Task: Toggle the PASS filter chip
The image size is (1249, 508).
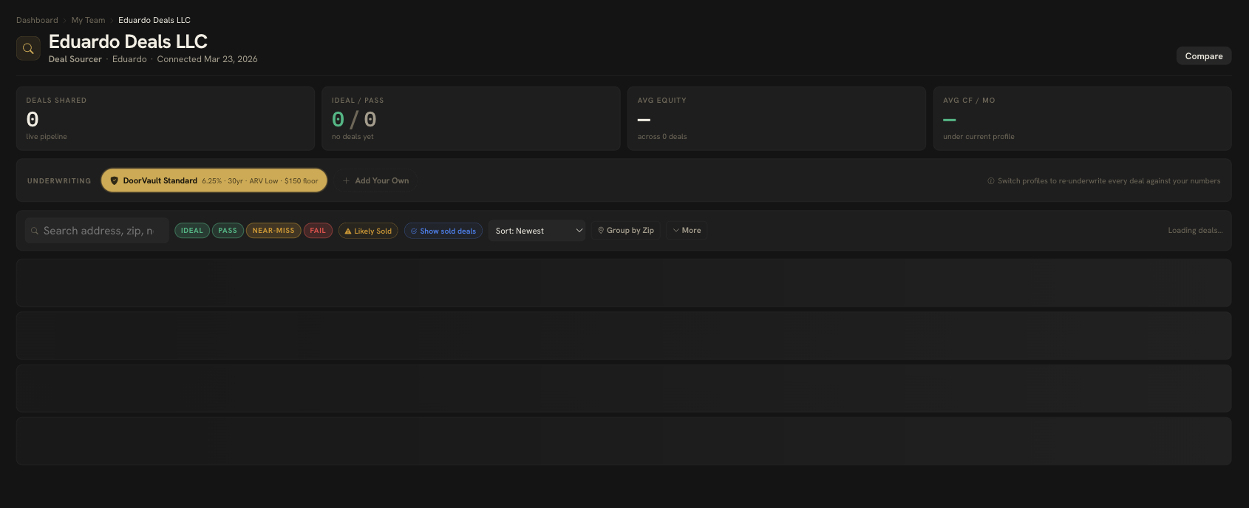Action: [x=228, y=231]
